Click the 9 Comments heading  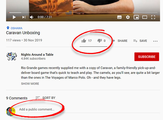point(17,98)
